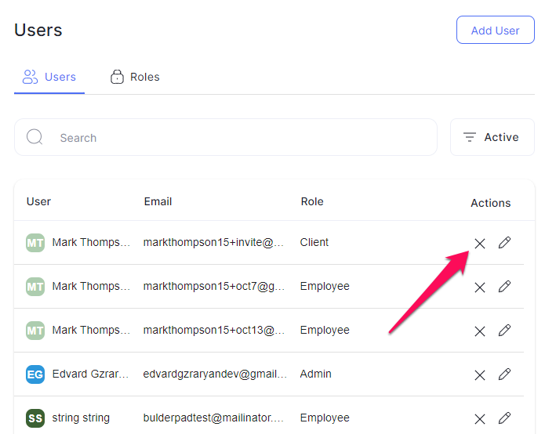The image size is (556, 434).
Task: Focus the Search input field
Action: coord(226,137)
